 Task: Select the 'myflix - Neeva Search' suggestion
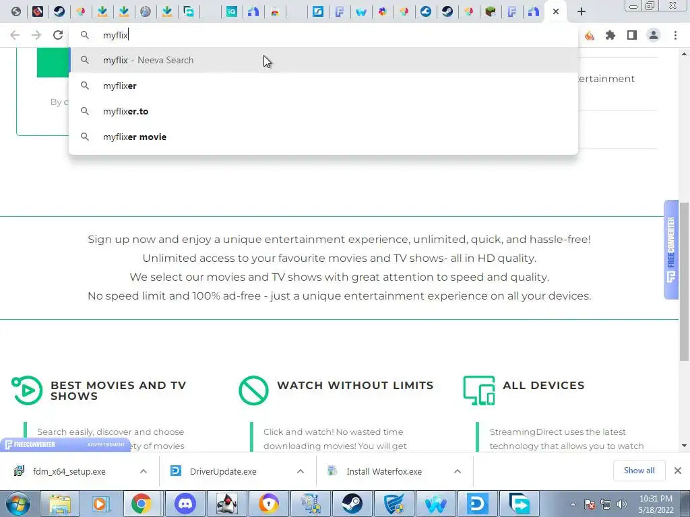(x=323, y=60)
